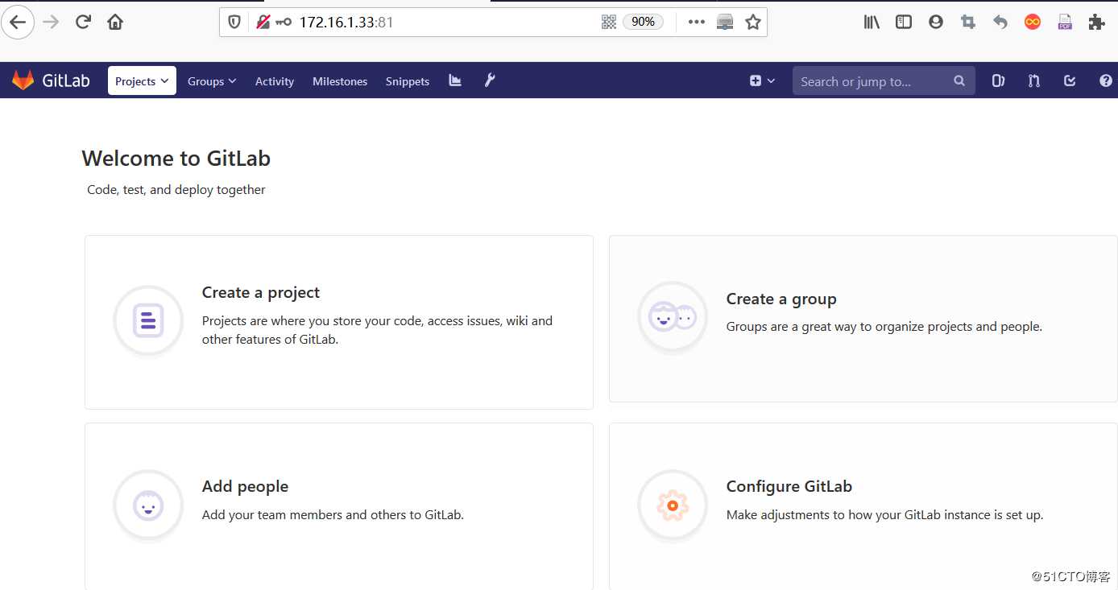
Task: Open the puzzle piece extensions icon
Action: (1096, 22)
